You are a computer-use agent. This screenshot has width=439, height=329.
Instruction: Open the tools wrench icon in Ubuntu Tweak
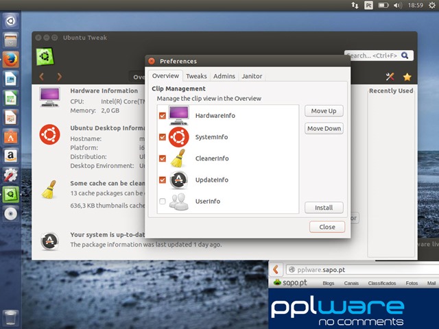click(x=390, y=77)
